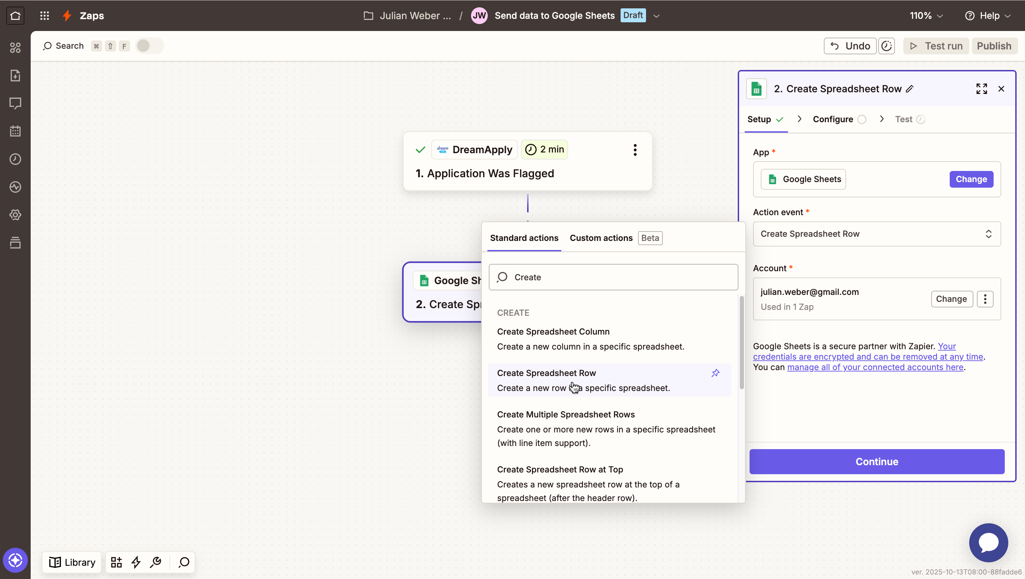Click the action search field containing Create
The image size is (1025, 579).
tap(613, 277)
